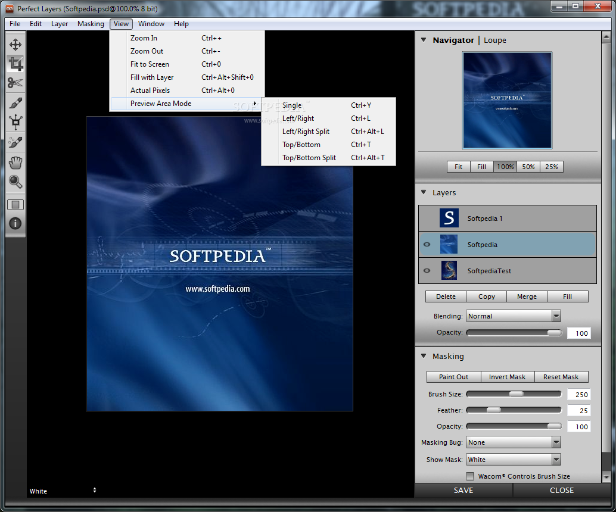Viewport: 616px width, 512px height.
Task: Open the Masking menu
Action: click(x=91, y=24)
